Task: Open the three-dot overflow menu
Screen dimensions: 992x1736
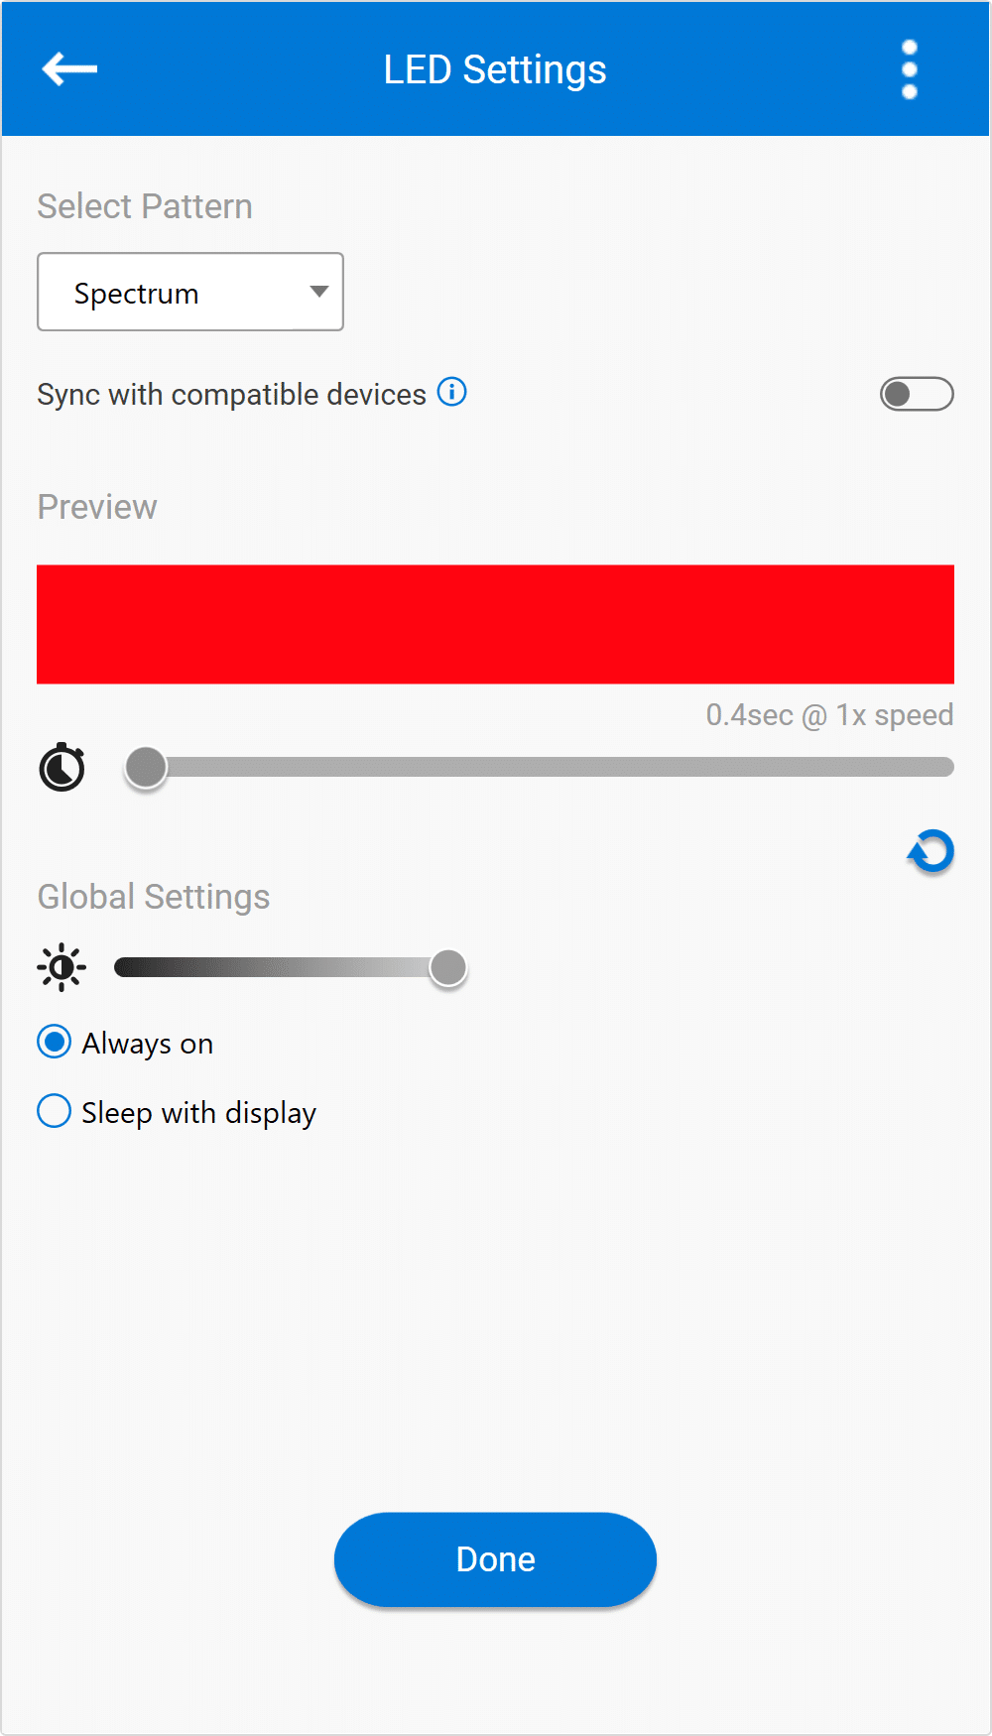Action: point(909,69)
